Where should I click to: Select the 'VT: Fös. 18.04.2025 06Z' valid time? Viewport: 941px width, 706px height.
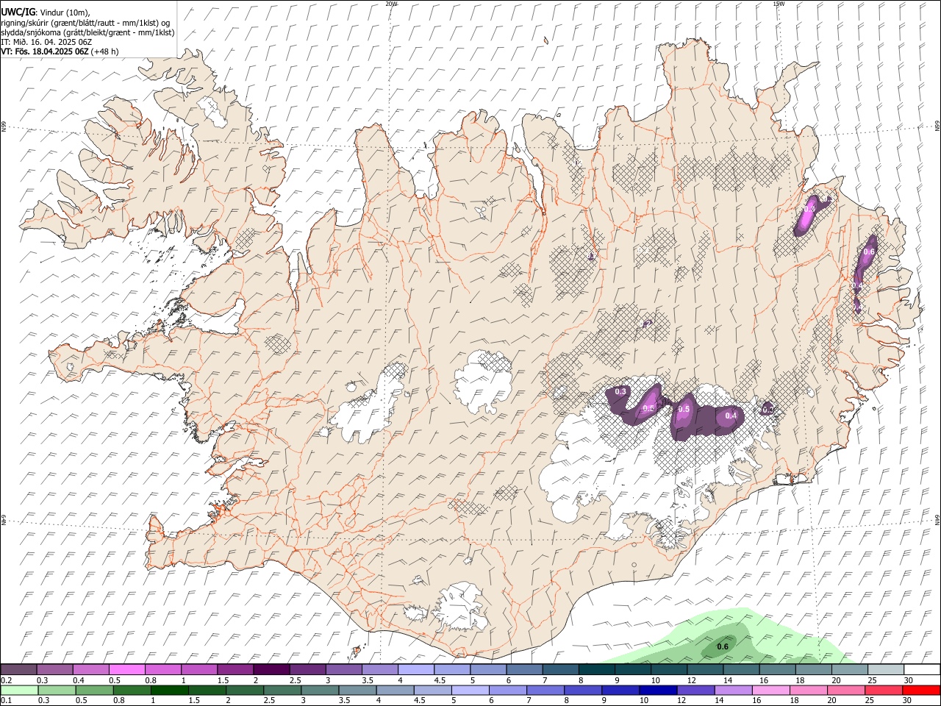pyautogui.click(x=45, y=51)
